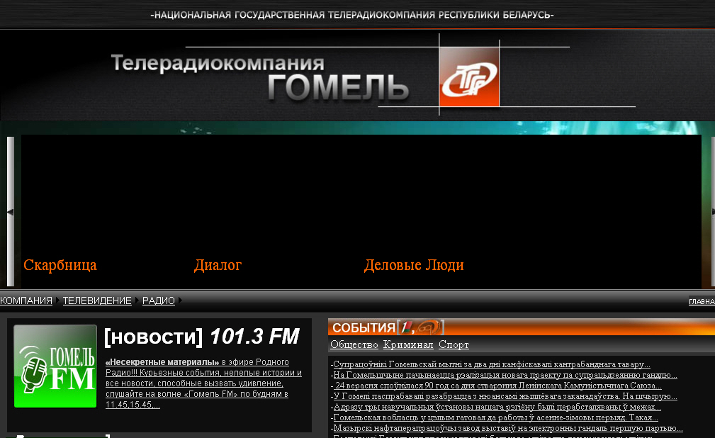This screenshot has height=438, width=715.
Task: Click the right carousel scroll arrow
Action: 712,212
